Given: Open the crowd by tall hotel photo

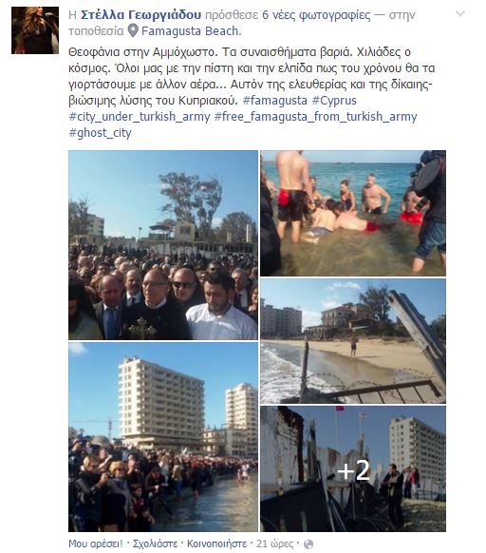Looking at the screenshot, I should pyautogui.click(x=163, y=437).
